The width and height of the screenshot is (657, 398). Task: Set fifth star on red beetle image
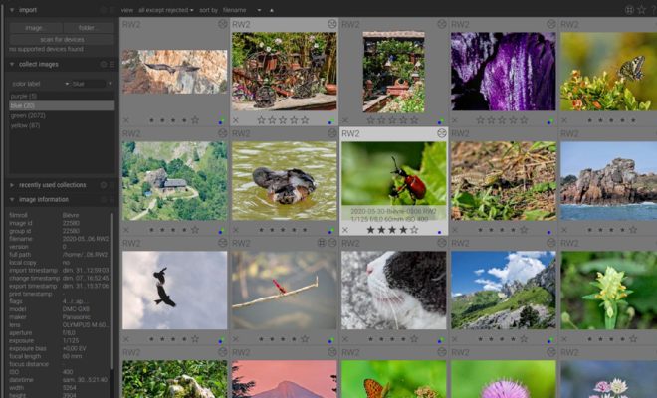click(414, 230)
